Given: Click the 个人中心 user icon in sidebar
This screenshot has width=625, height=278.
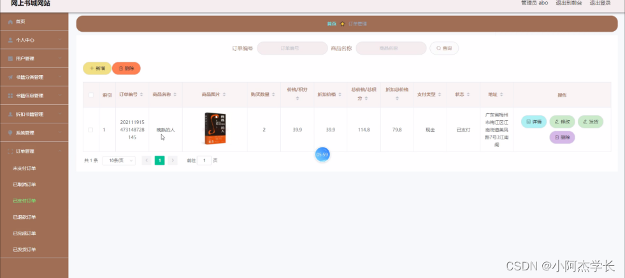Looking at the screenshot, I should click(10, 40).
